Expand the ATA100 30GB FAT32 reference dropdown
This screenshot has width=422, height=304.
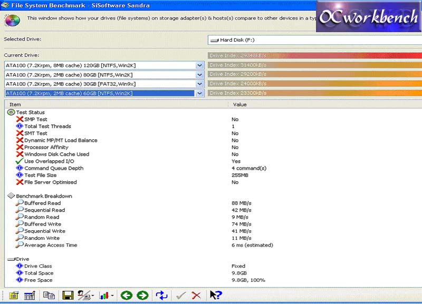[x=199, y=84]
